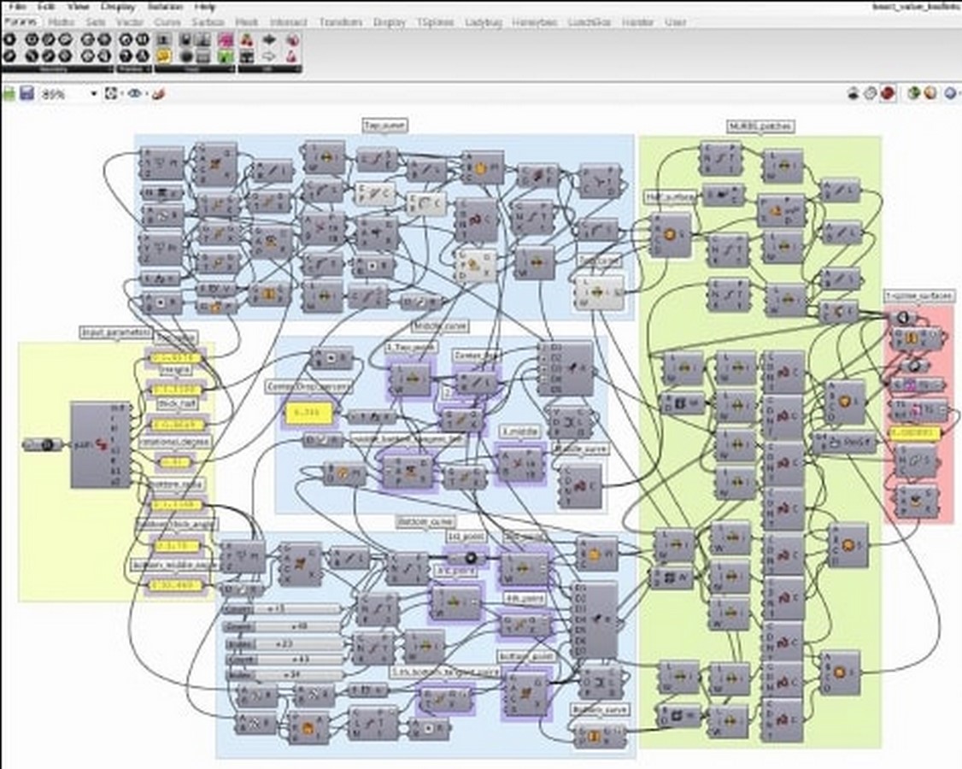Click the number slider with value 15
Image resolution: width=962 pixels, height=769 pixels.
click(282, 609)
